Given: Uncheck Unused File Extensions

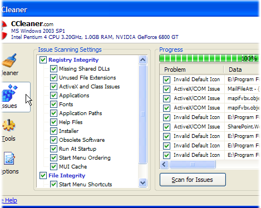Looking at the screenshot, I should coord(53,78).
